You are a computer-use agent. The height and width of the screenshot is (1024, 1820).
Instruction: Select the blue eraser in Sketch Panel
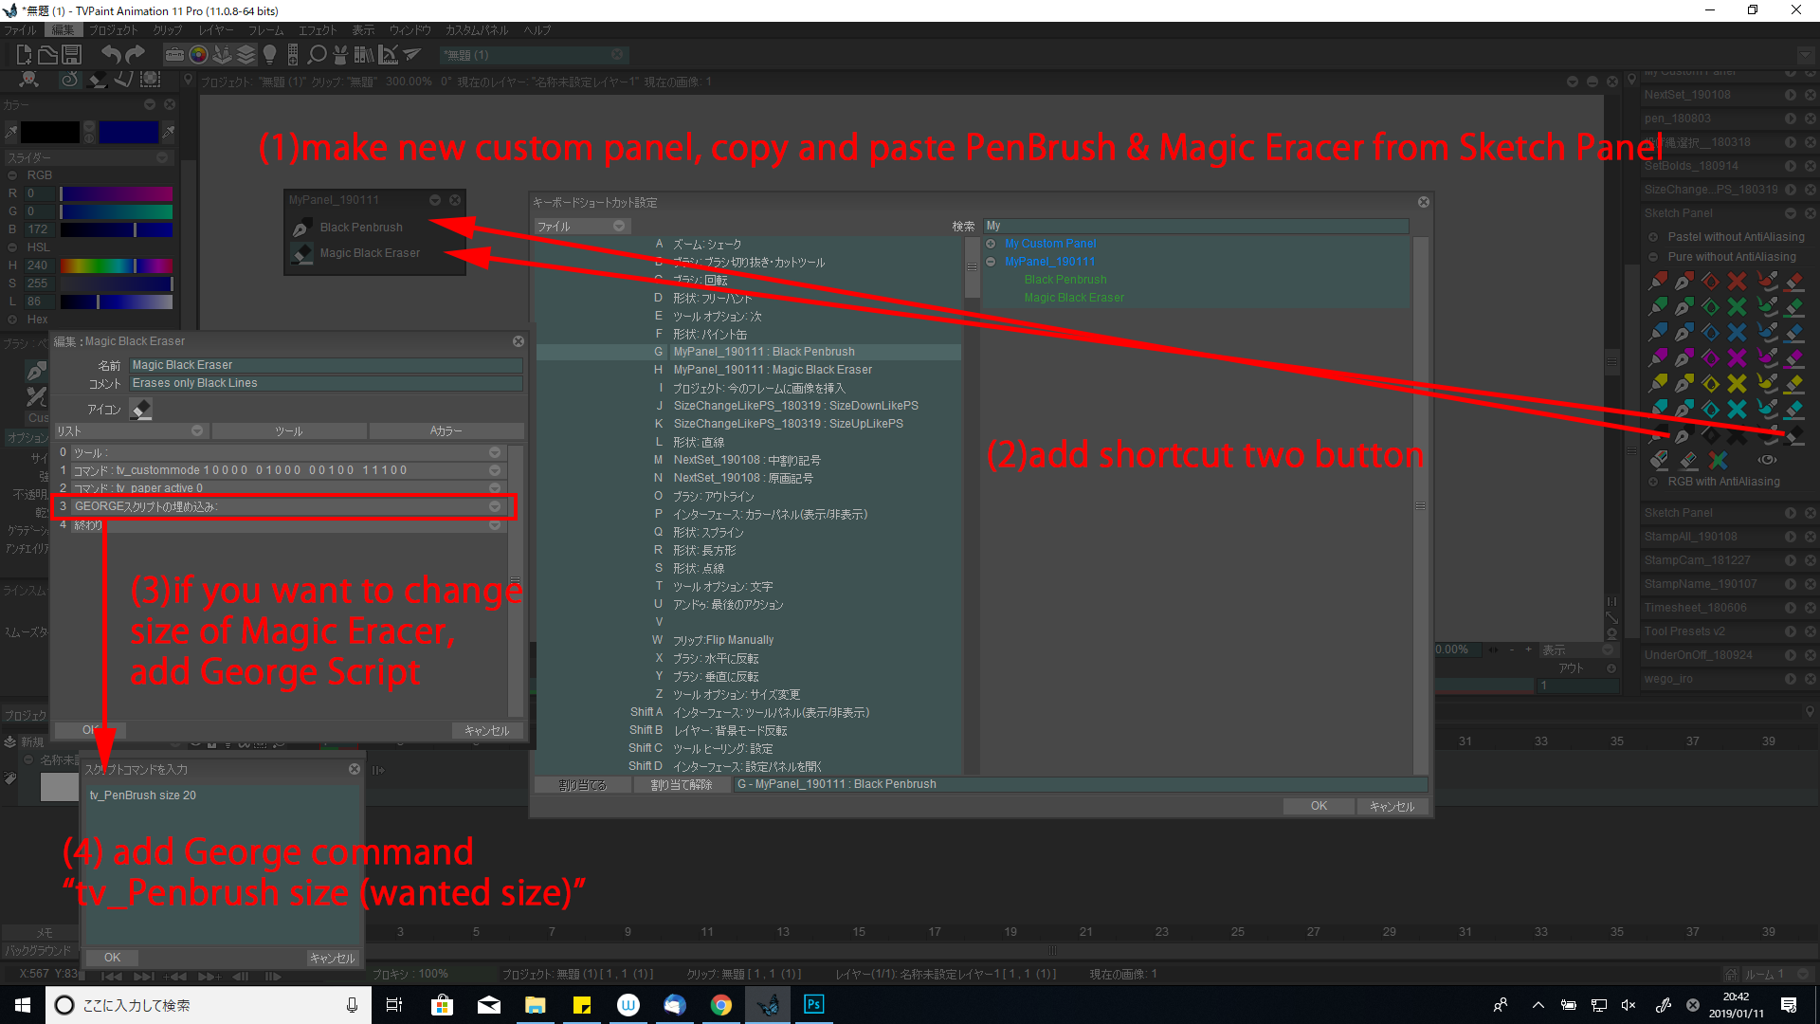tap(1794, 333)
